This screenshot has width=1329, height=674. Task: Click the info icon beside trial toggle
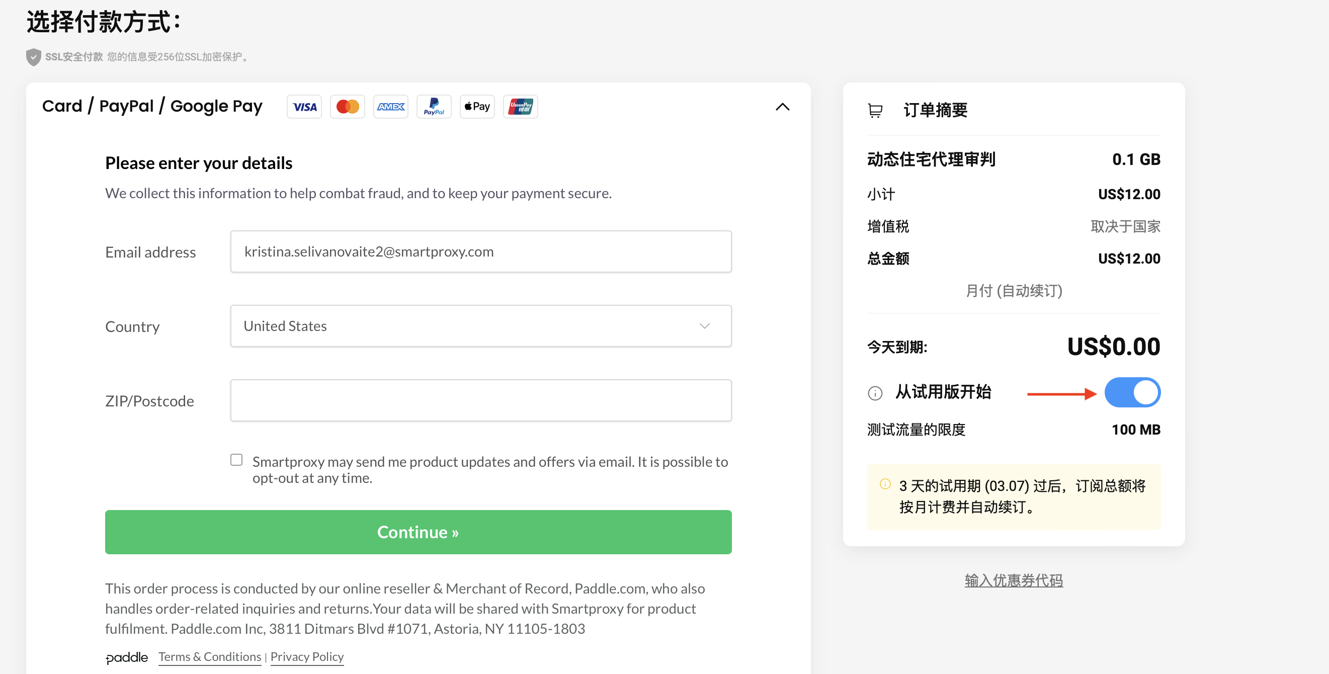(875, 393)
